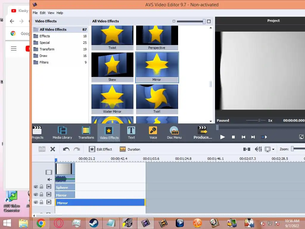Redo the last action

(77, 149)
